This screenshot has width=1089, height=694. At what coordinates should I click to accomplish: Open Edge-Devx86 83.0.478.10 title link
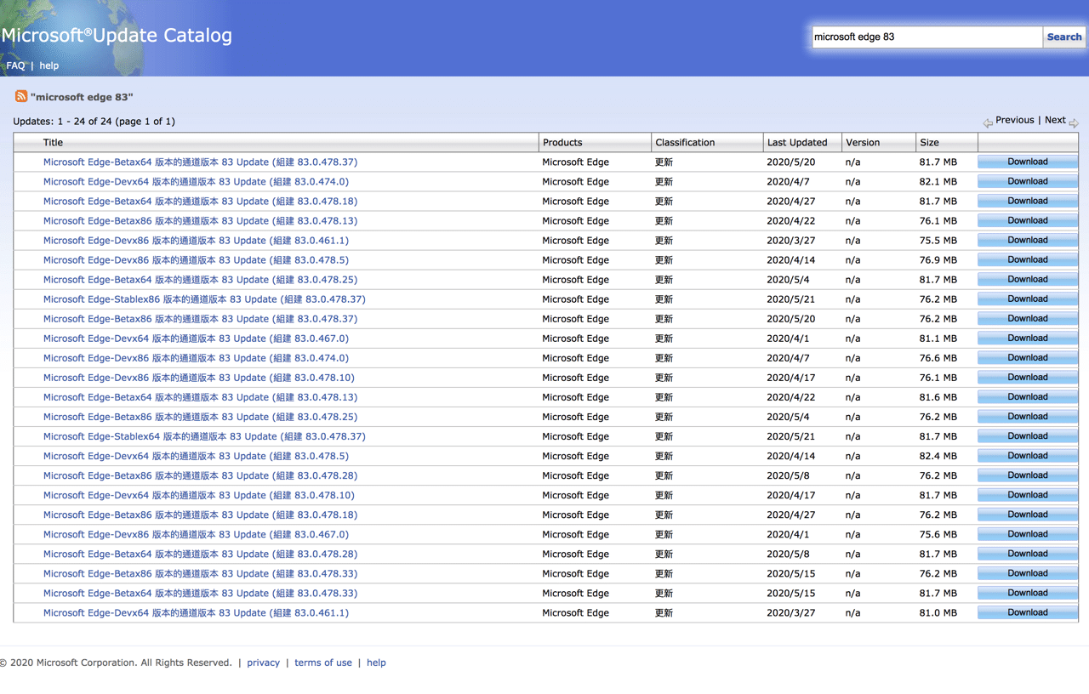pos(199,377)
